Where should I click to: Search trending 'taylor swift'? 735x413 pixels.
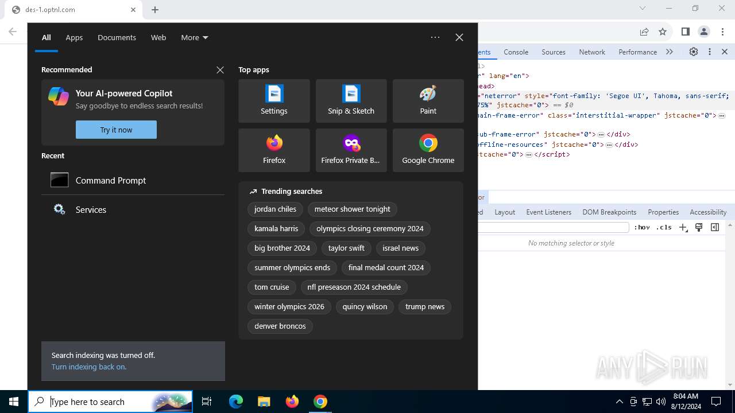pos(346,248)
